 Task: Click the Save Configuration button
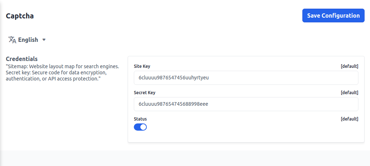(x=333, y=16)
